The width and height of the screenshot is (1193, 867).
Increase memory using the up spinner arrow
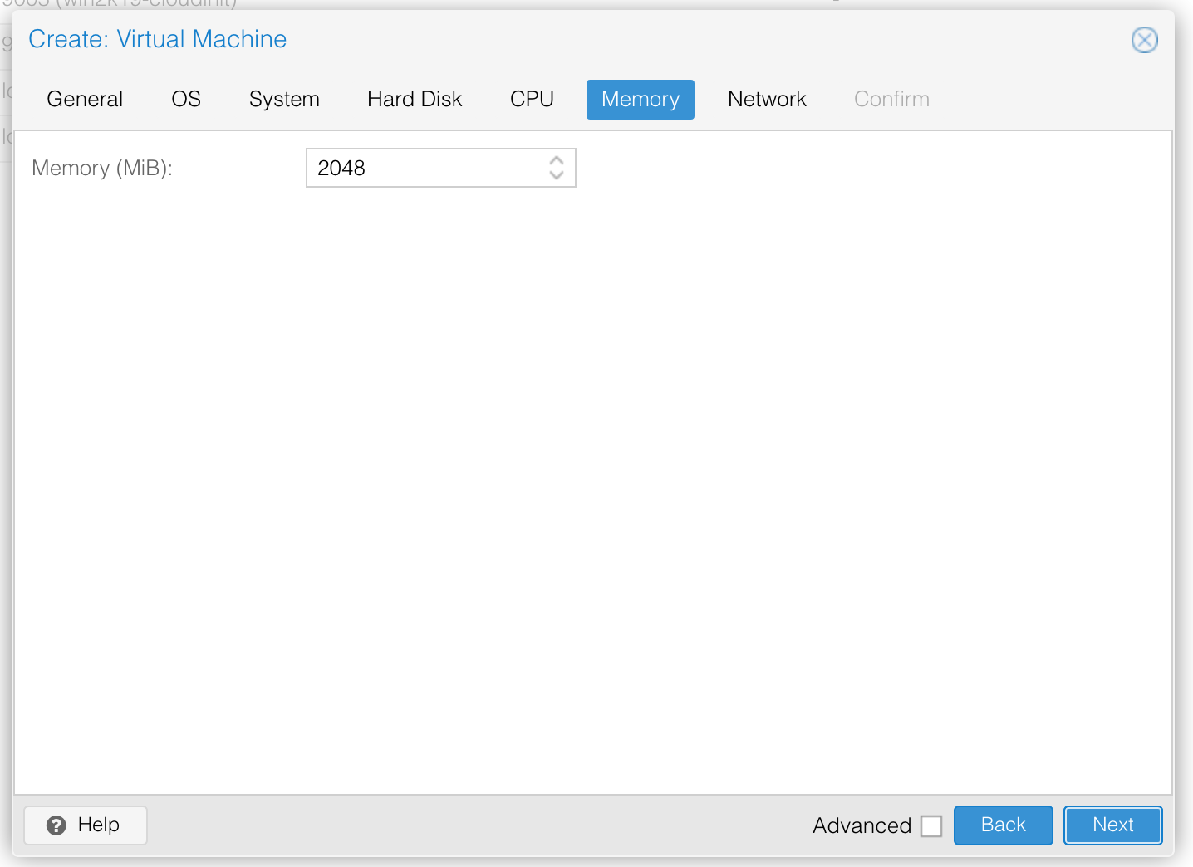tap(557, 162)
